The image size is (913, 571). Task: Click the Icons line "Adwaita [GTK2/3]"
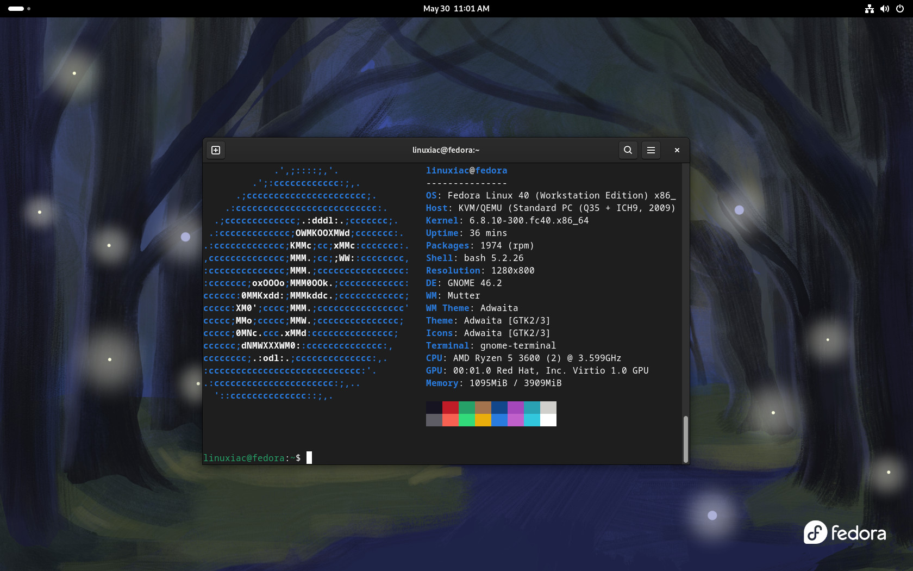point(488,333)
